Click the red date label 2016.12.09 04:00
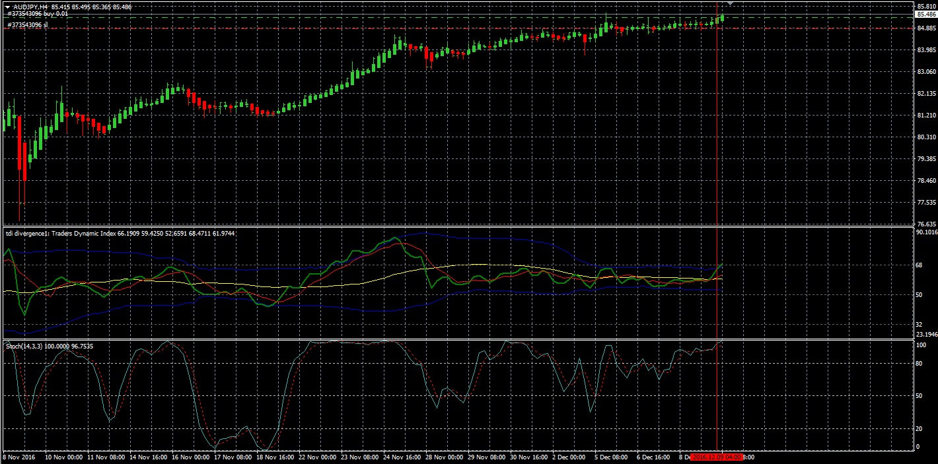This screenshot has height=464, width=938. pyautogui.click(x=717, y=457)
